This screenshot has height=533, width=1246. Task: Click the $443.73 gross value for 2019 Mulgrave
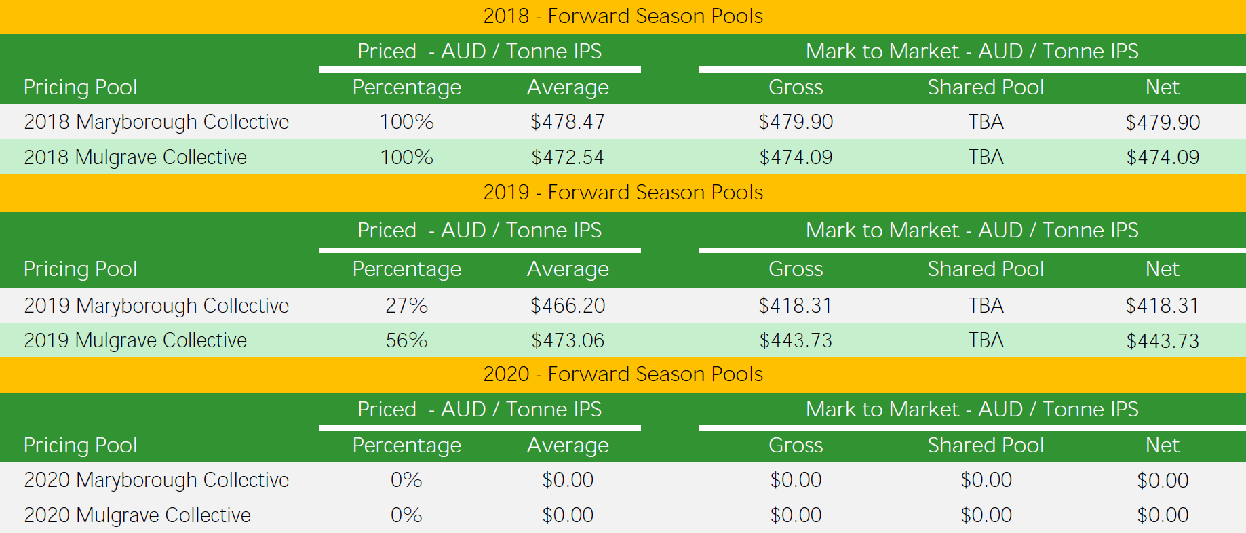pos(796,340)
